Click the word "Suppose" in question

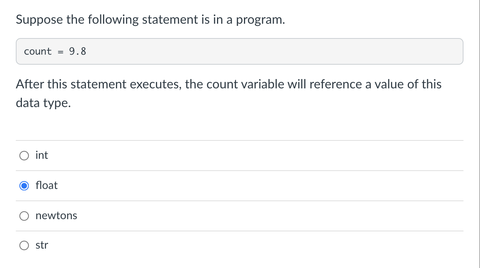click(x=40, y=20)
